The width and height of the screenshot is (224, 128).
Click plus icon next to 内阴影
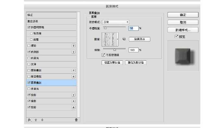click(x=73, y=52)
